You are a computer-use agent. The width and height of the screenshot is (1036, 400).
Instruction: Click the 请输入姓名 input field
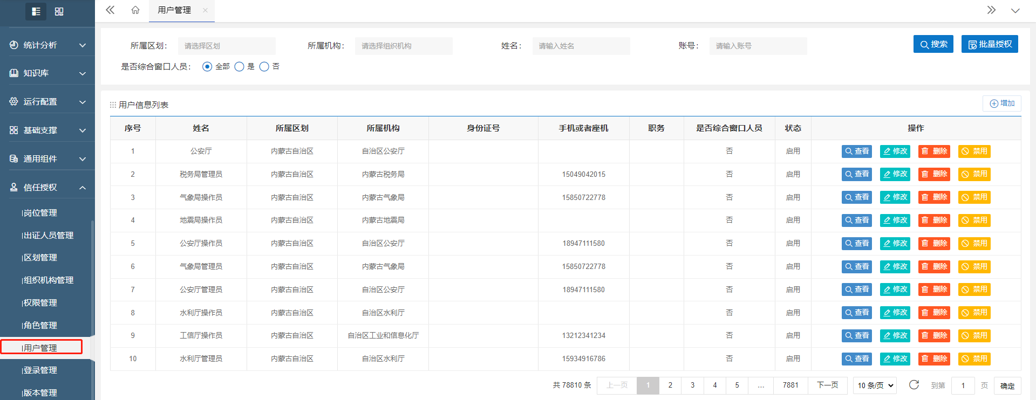click(581, 46)
